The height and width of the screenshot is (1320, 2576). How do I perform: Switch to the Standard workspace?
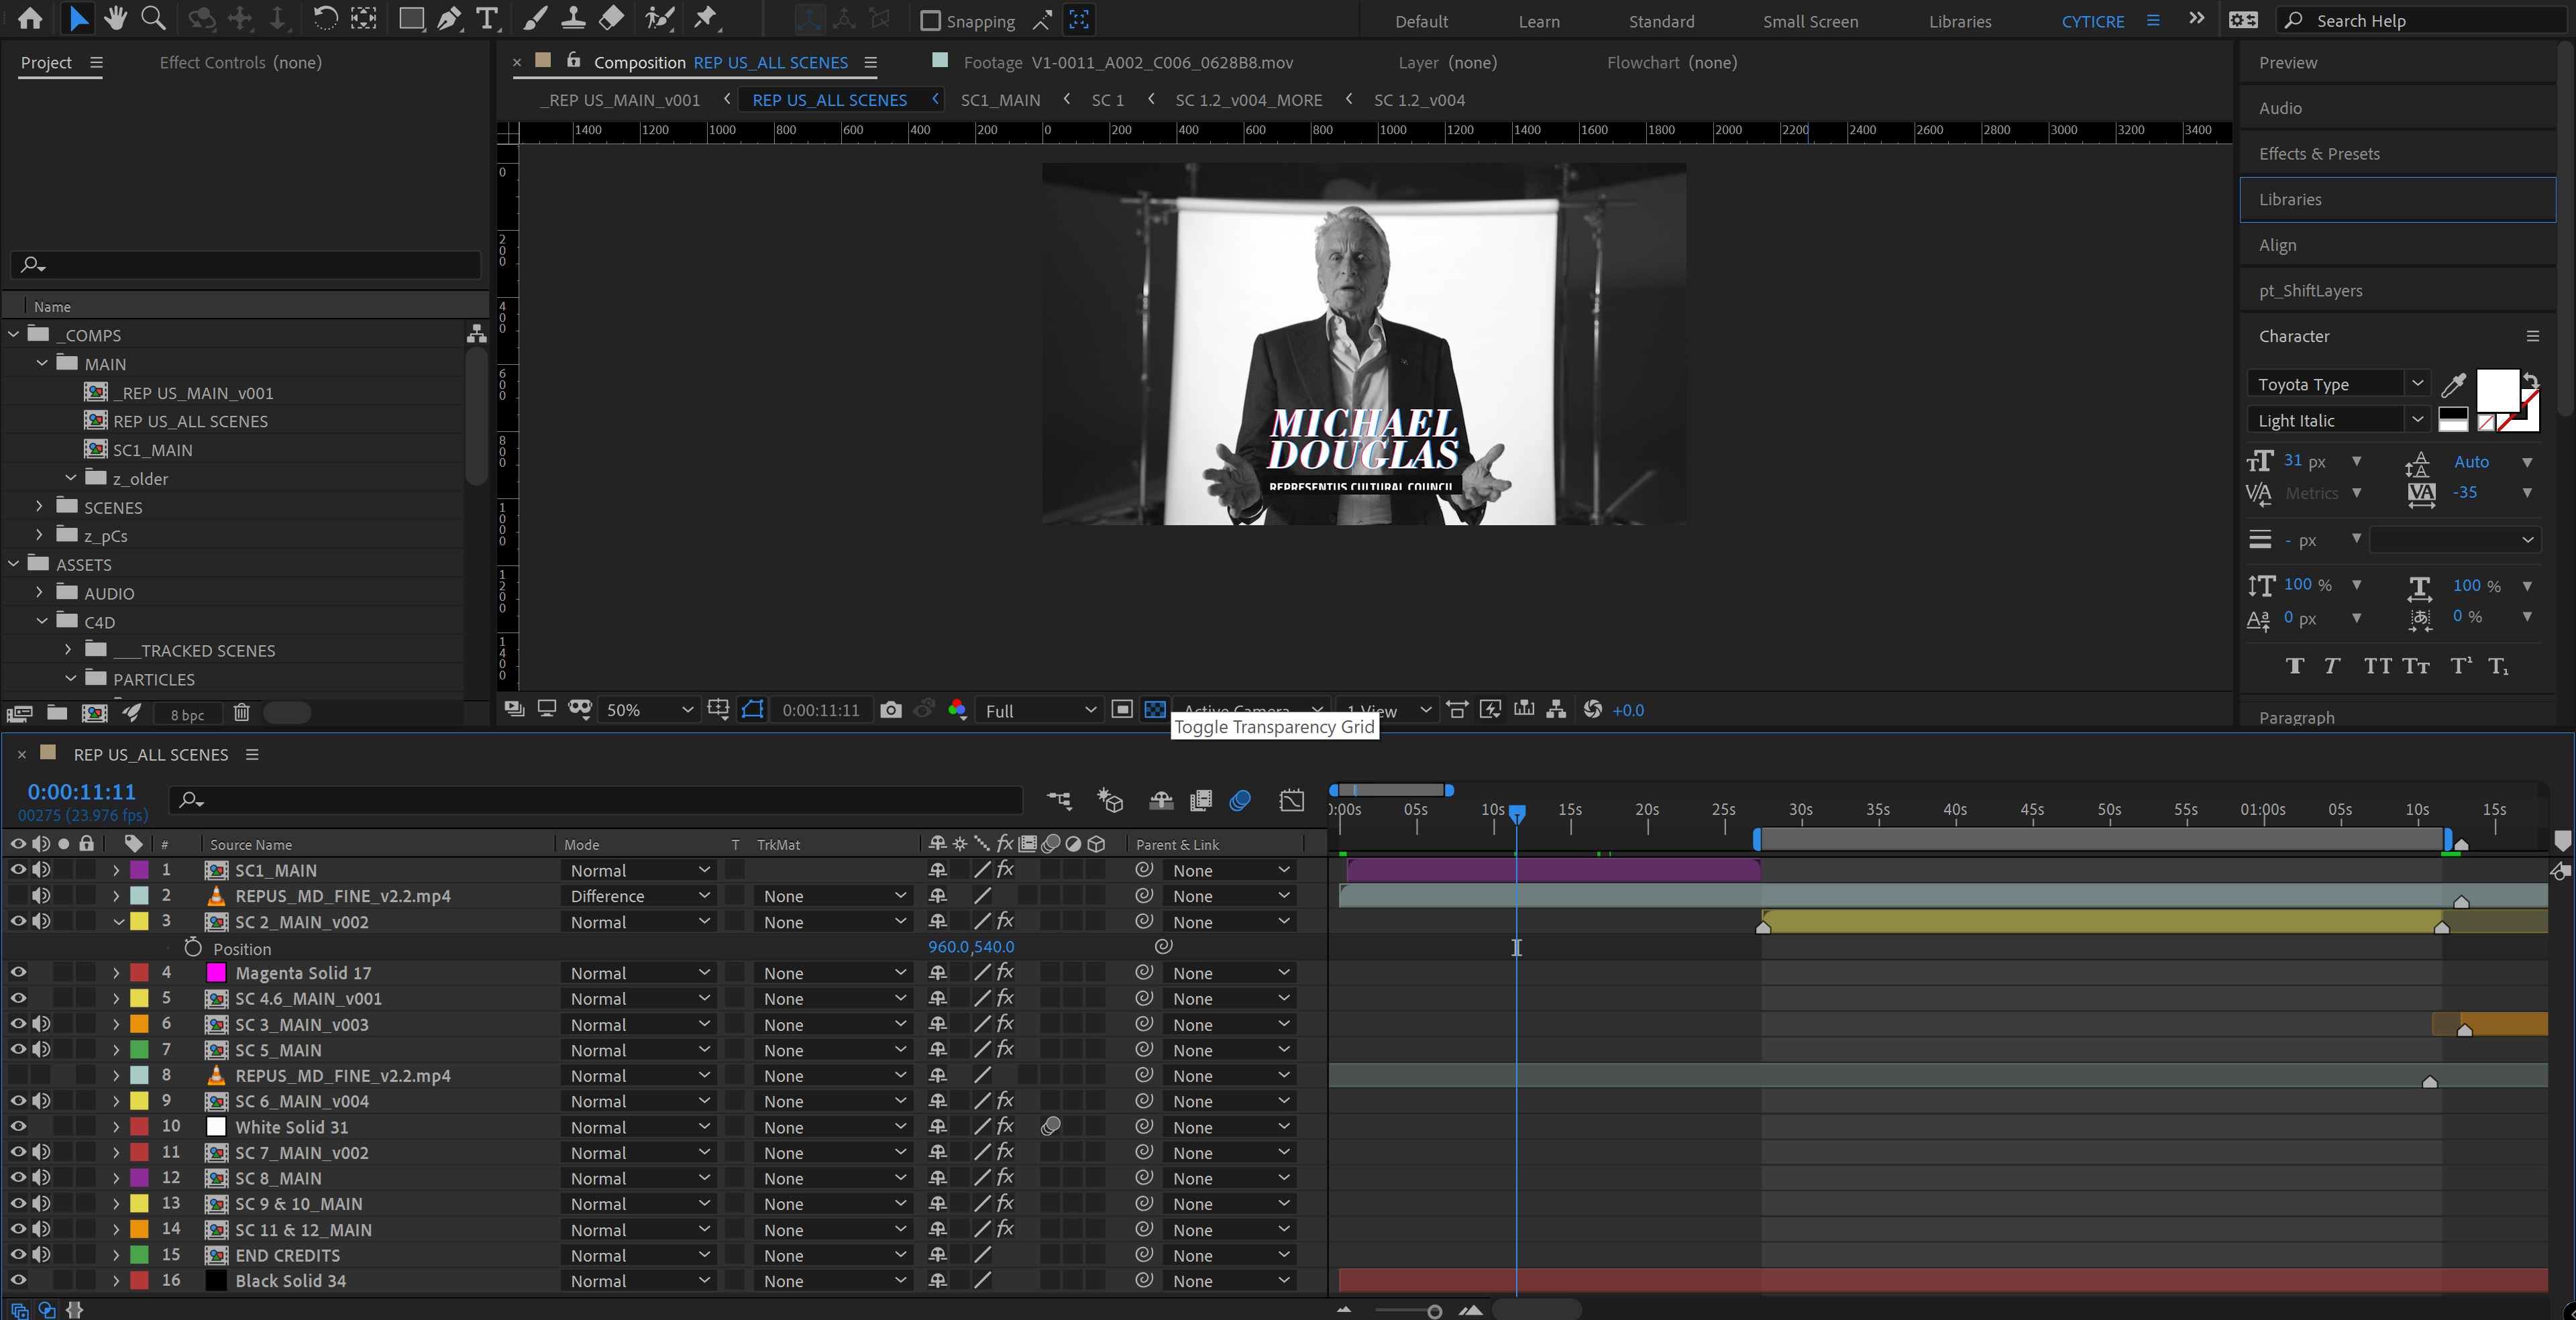click(1661, 21)
